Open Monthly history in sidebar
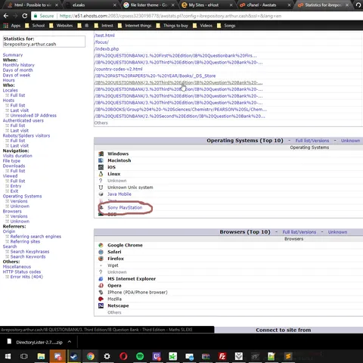Image resolution: width=363 pixels, height=363 pixels. click(18, 65)
